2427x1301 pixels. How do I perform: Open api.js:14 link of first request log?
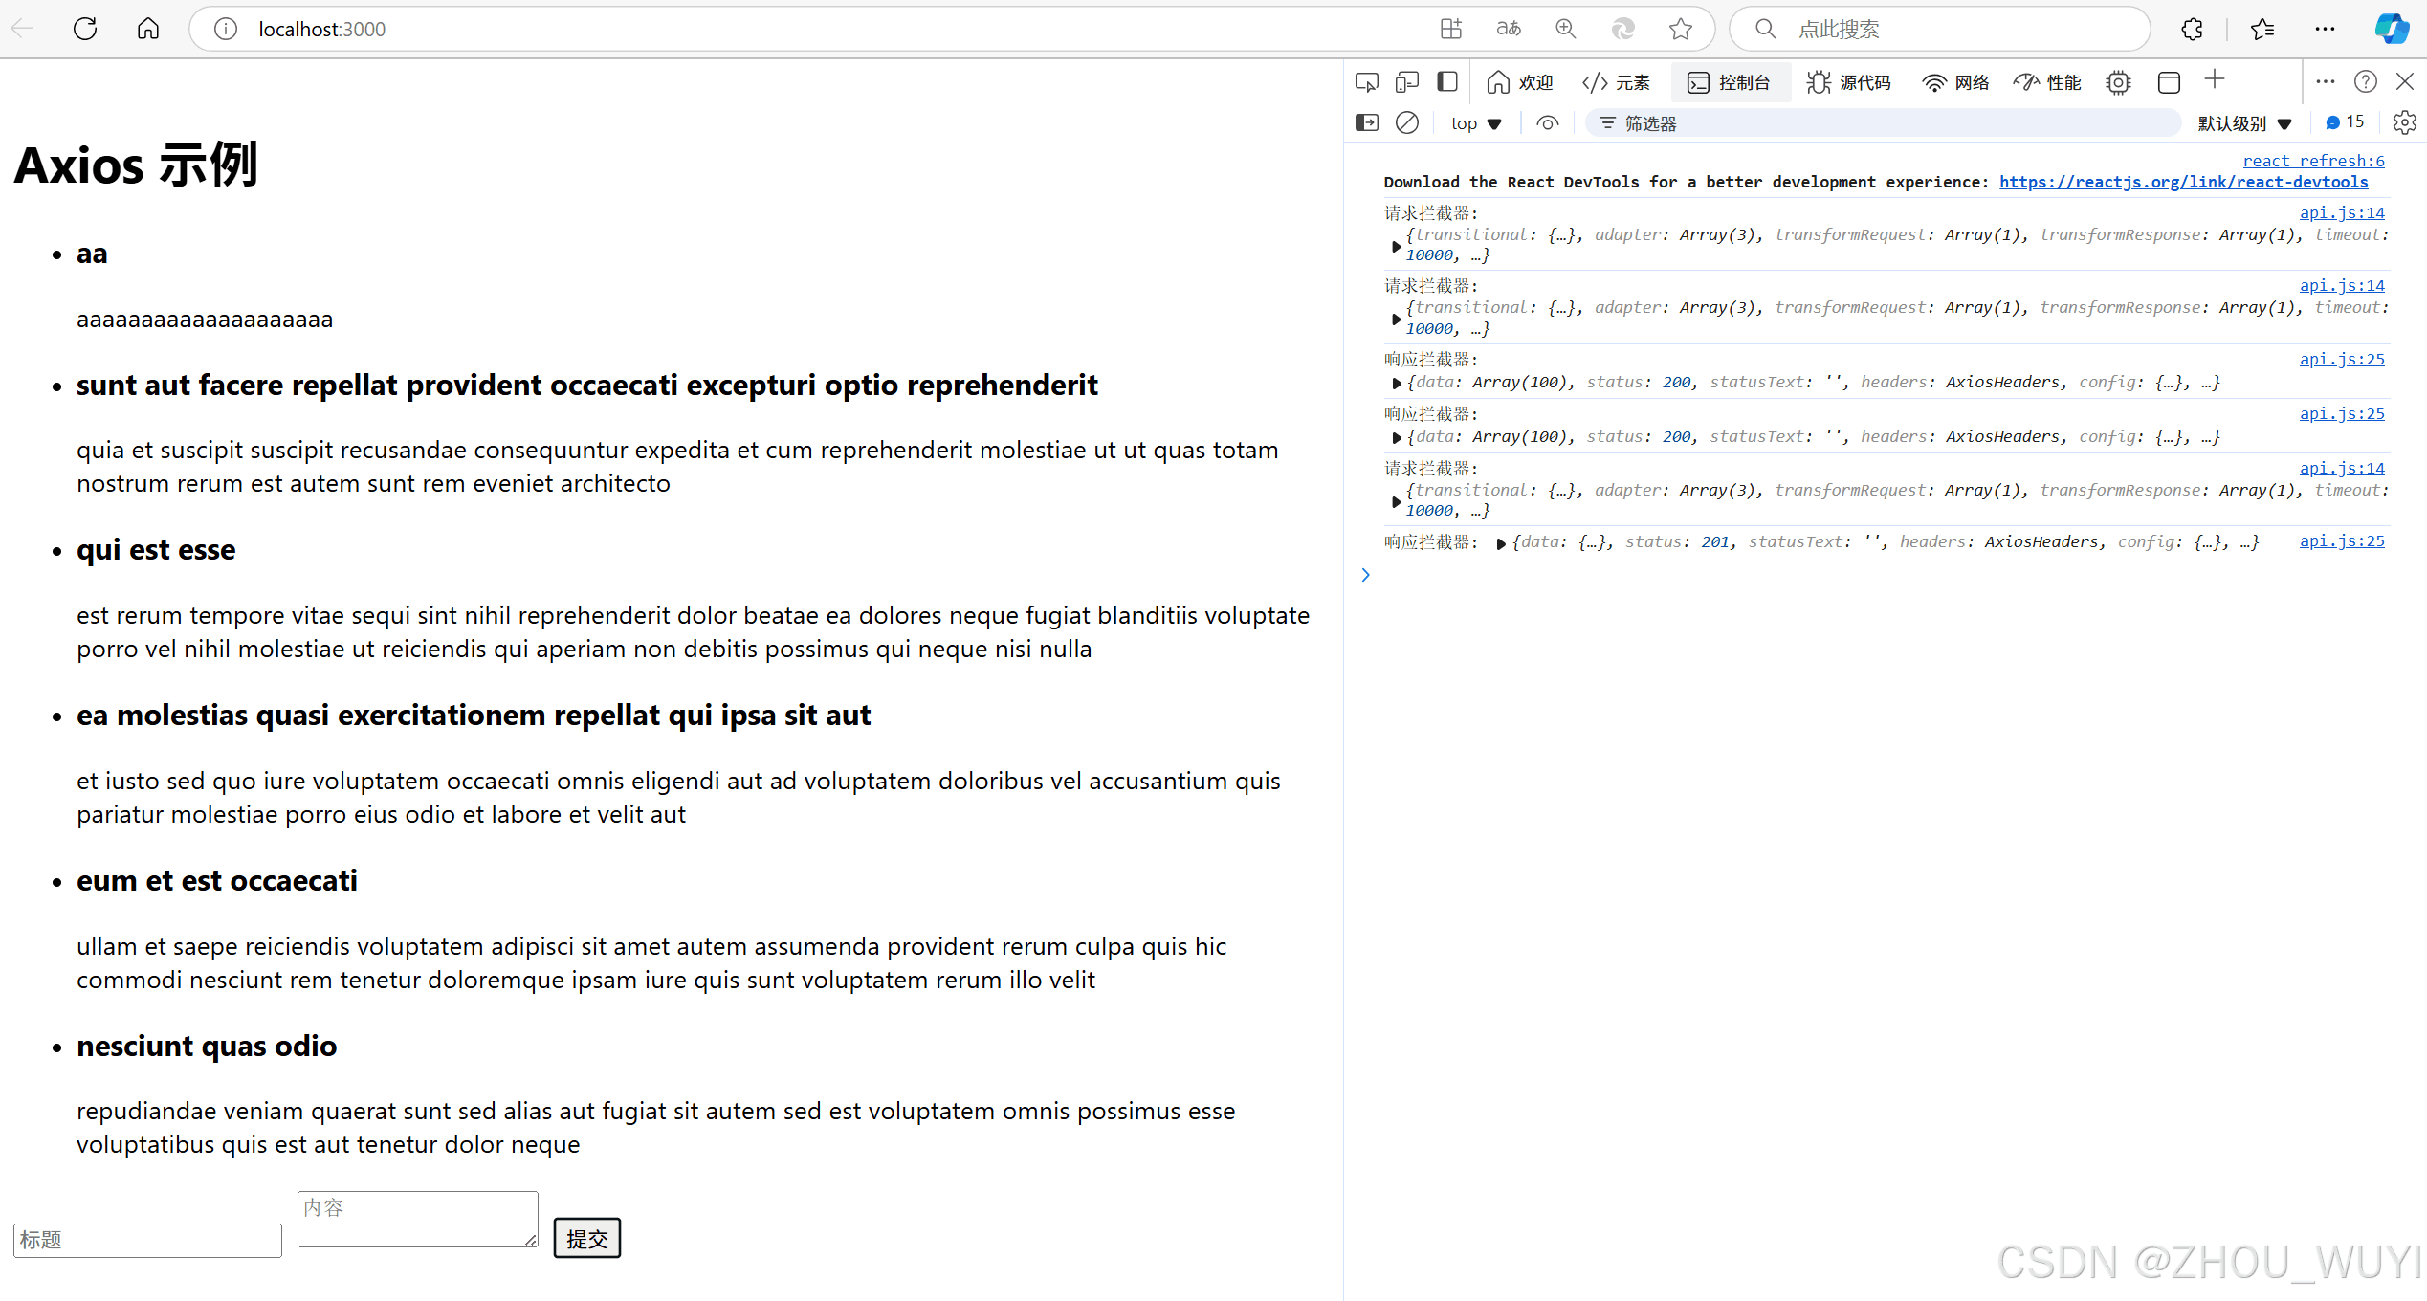(x=2342, y=212)
